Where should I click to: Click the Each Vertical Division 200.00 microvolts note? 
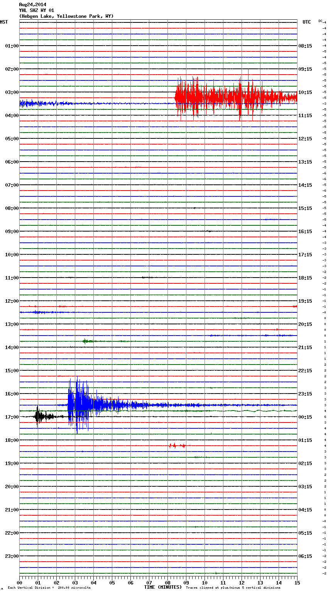49,588
